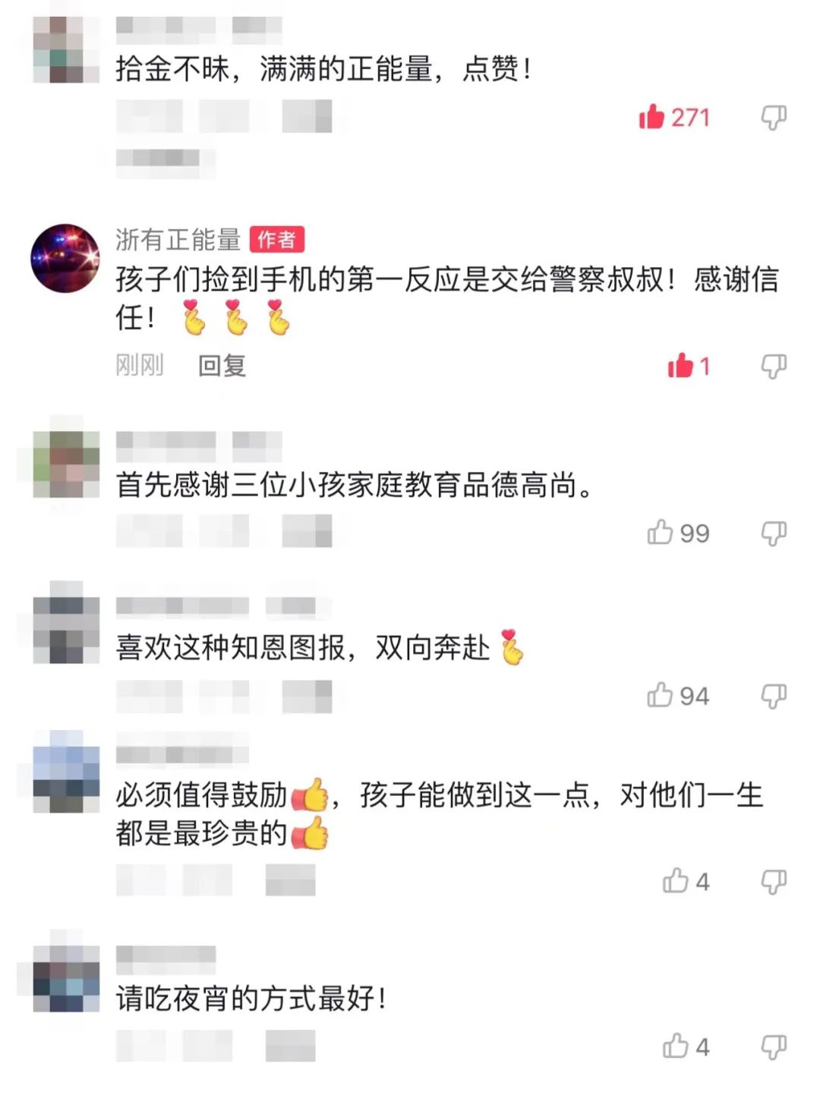Open avatar of 拾金不昧 commenter
This screenshot has width=820, height=1095.
66,49
